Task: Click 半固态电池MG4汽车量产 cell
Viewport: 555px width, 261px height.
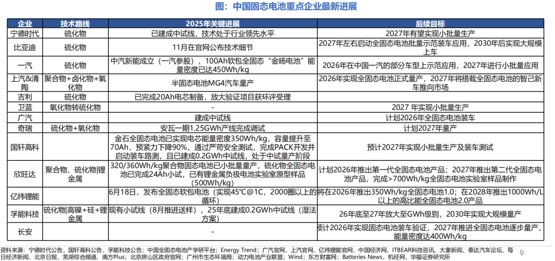Action: pos(213,83)
